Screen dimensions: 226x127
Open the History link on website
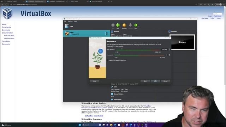click(219, 18)
